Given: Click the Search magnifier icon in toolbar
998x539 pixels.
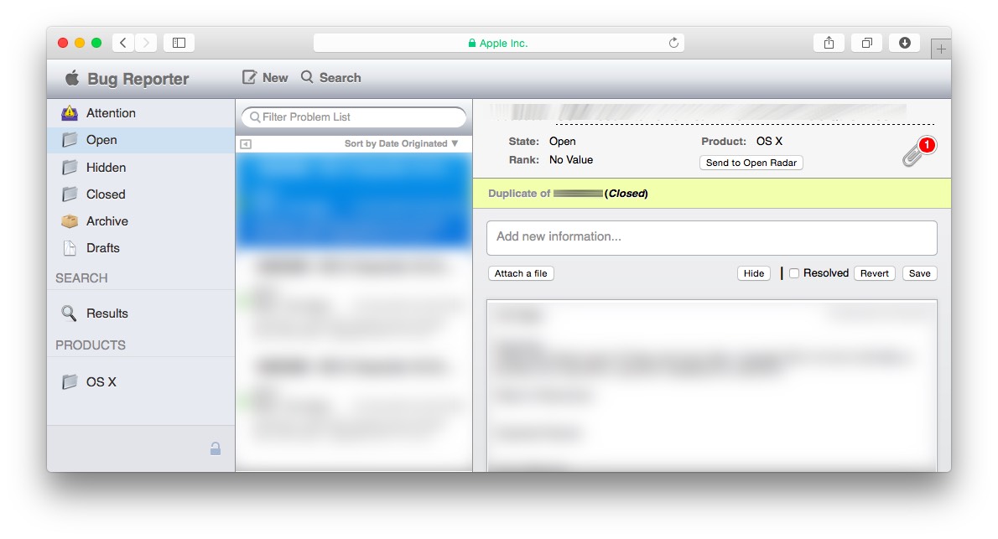Looking at the screenshot, I should coord(308,77).
